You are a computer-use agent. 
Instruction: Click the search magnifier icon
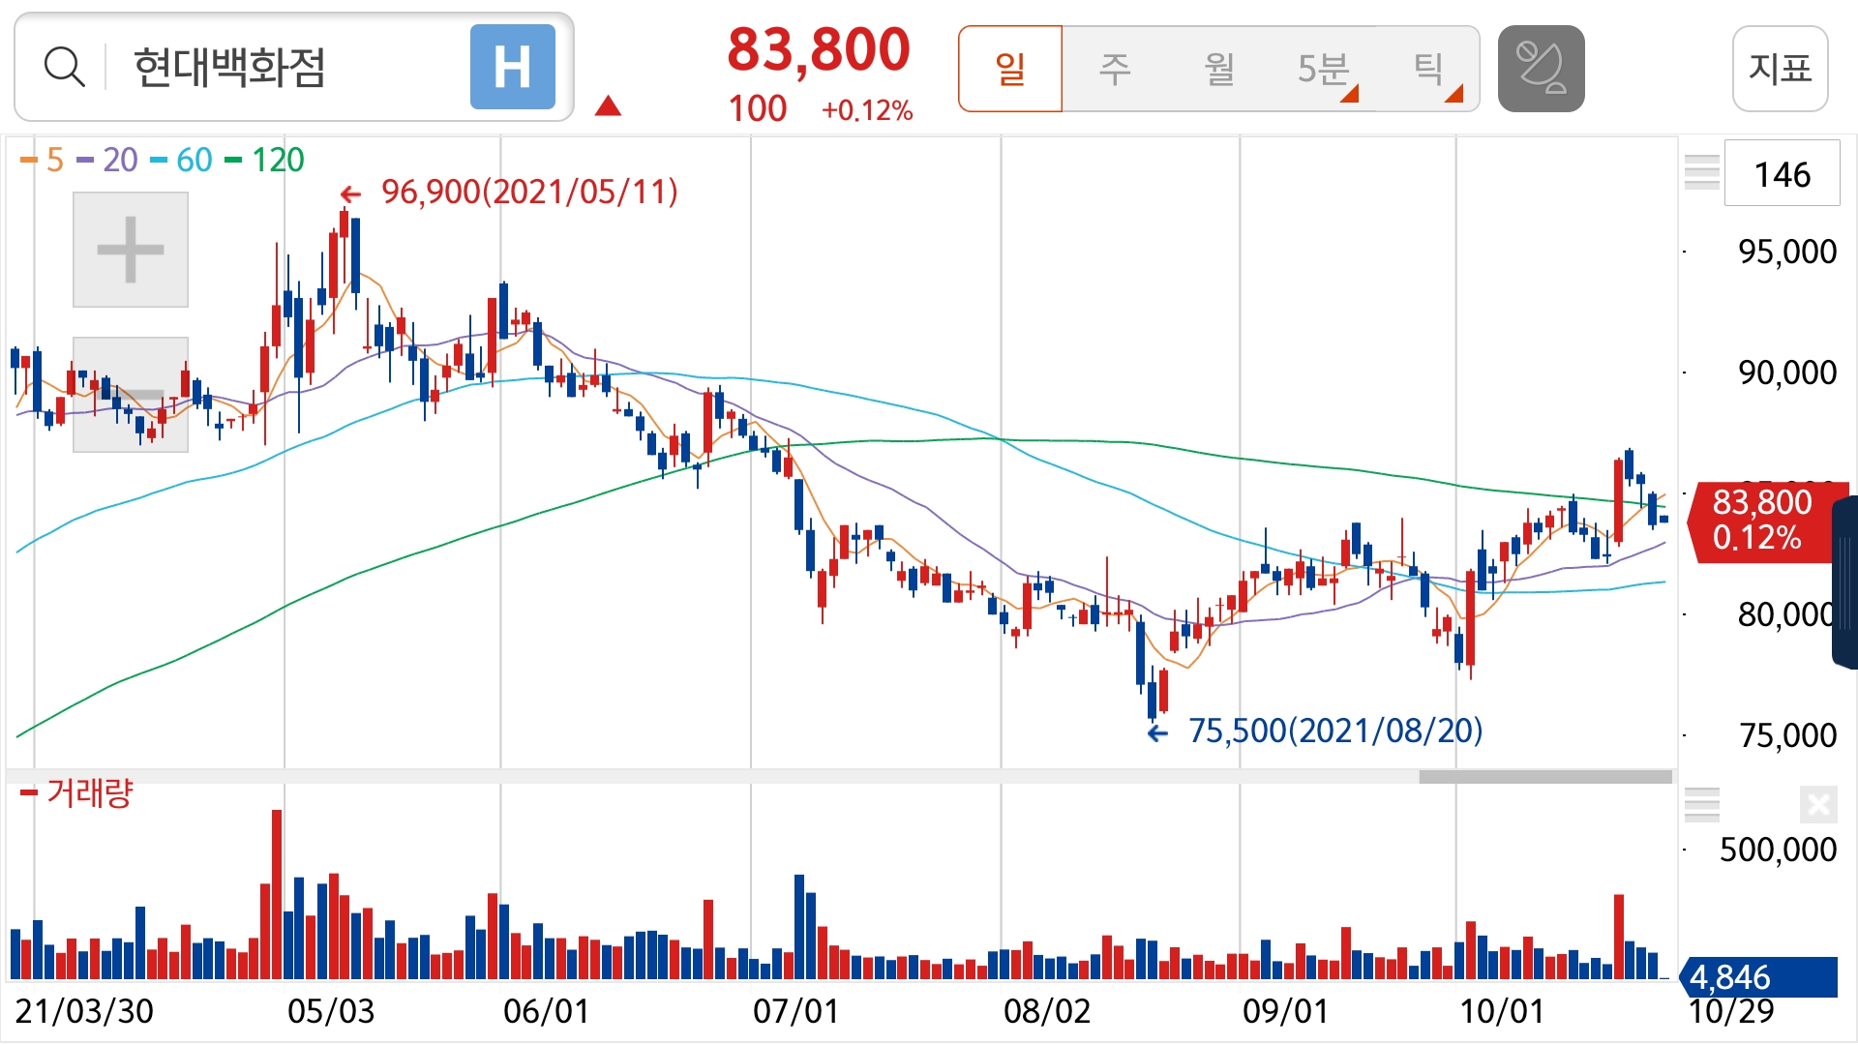[64, 68]
